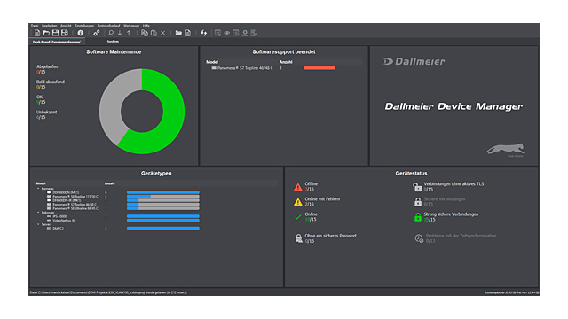Viewport: 568px width, 319px height.
Task: Open the Ansicht menu
Action: (x=66, y=26)
